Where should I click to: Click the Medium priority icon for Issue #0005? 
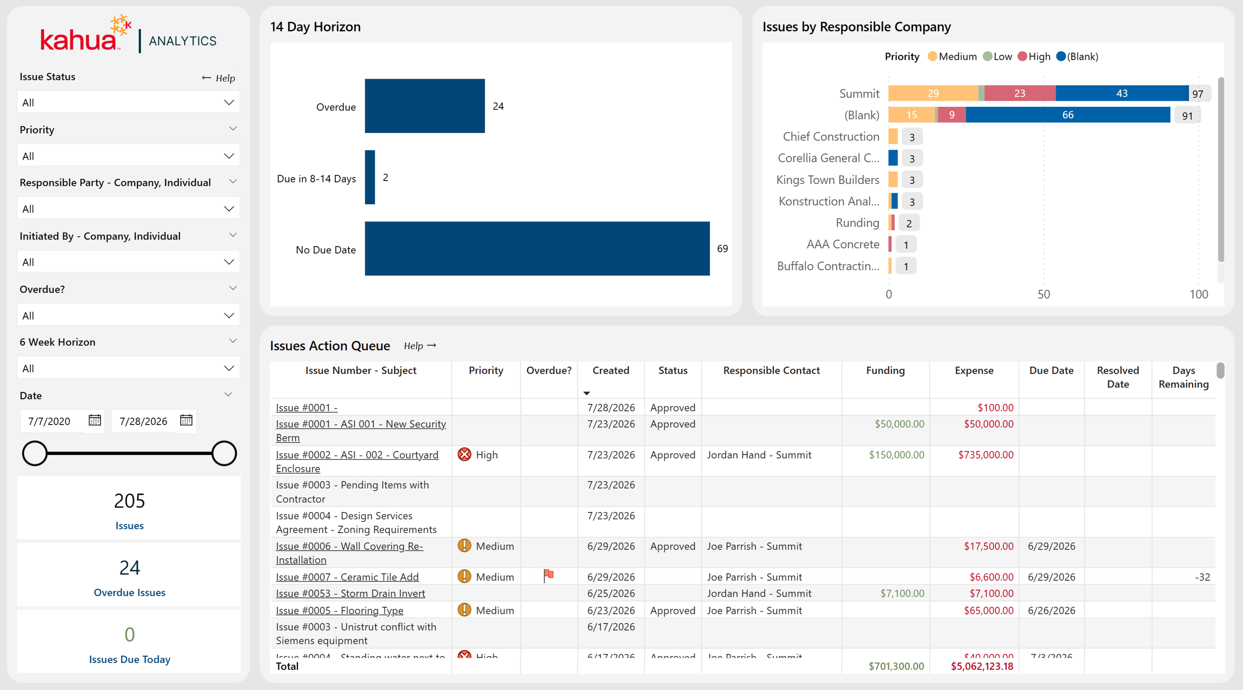(x=464, y=610)
